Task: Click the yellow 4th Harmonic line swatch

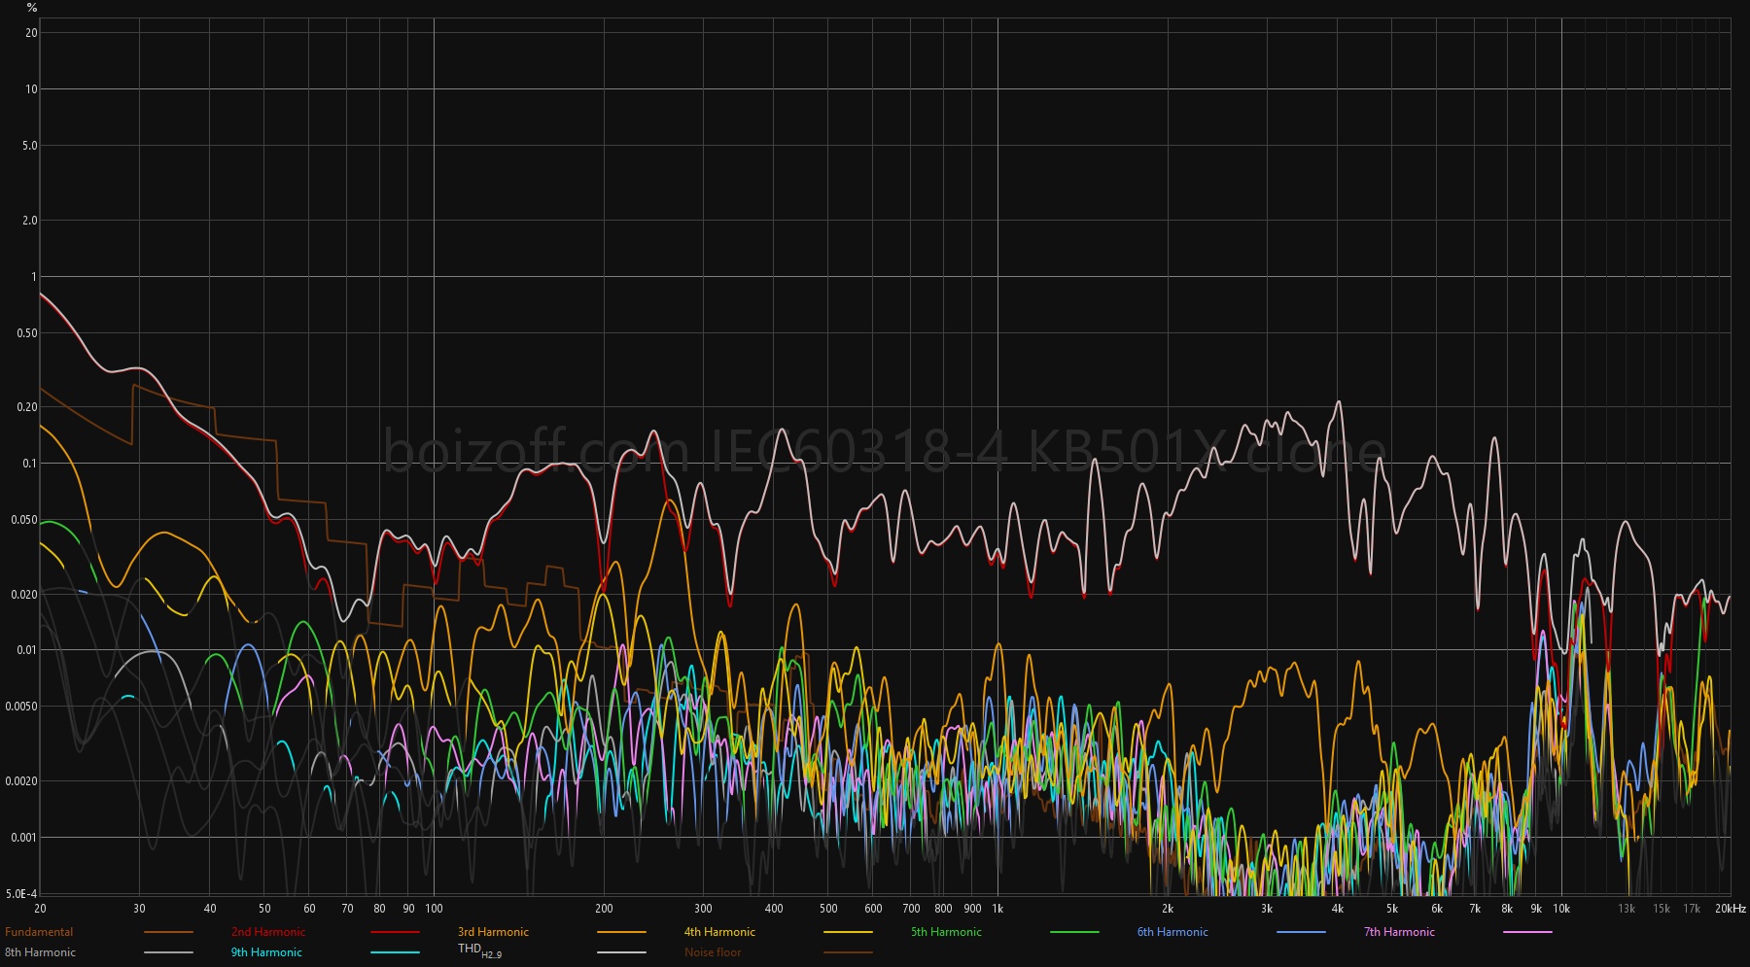Action: pyautogui.click(x=848, y=933)
